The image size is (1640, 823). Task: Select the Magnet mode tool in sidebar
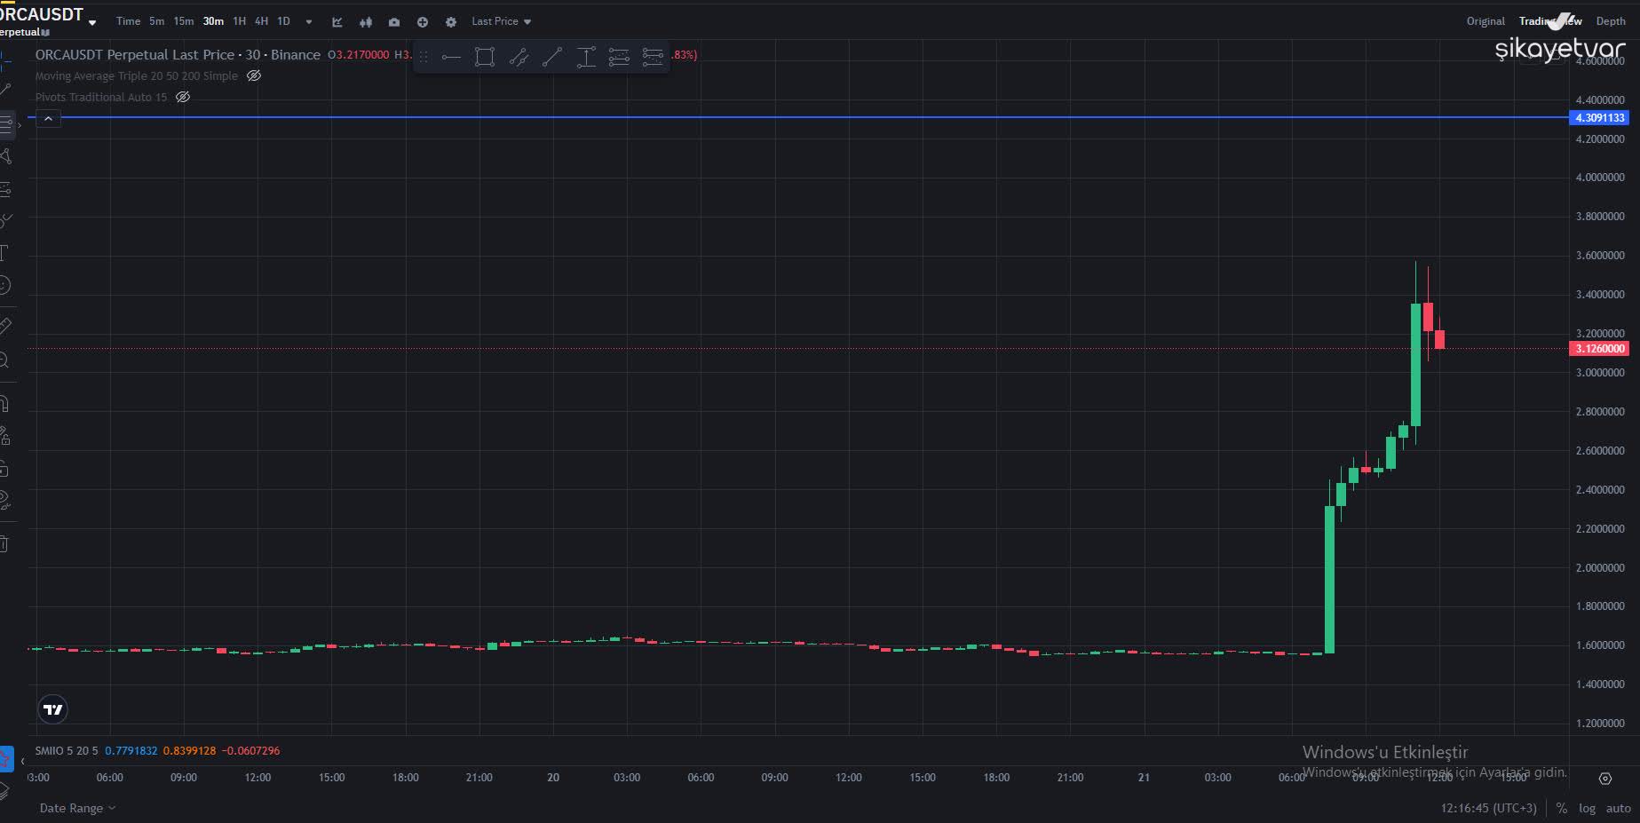(x=7, y=403)
